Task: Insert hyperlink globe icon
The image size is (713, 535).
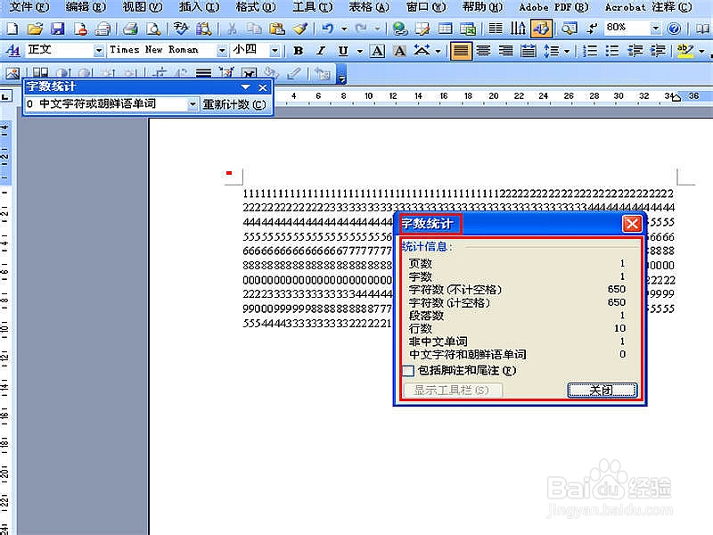Action: pyautogui.click(x=400, y=29)
